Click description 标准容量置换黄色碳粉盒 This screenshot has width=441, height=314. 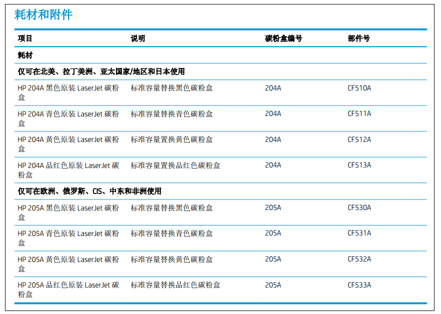click(x=171, y=139)
